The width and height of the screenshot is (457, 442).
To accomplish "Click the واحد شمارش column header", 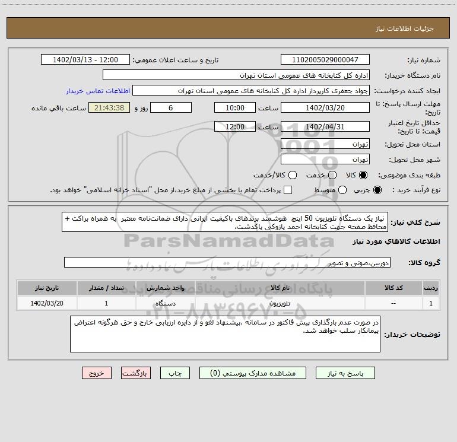I will click(165, 288).
